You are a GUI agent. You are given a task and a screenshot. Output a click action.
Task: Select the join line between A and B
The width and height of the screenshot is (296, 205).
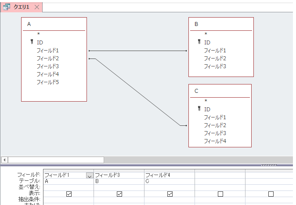[138, 51]
